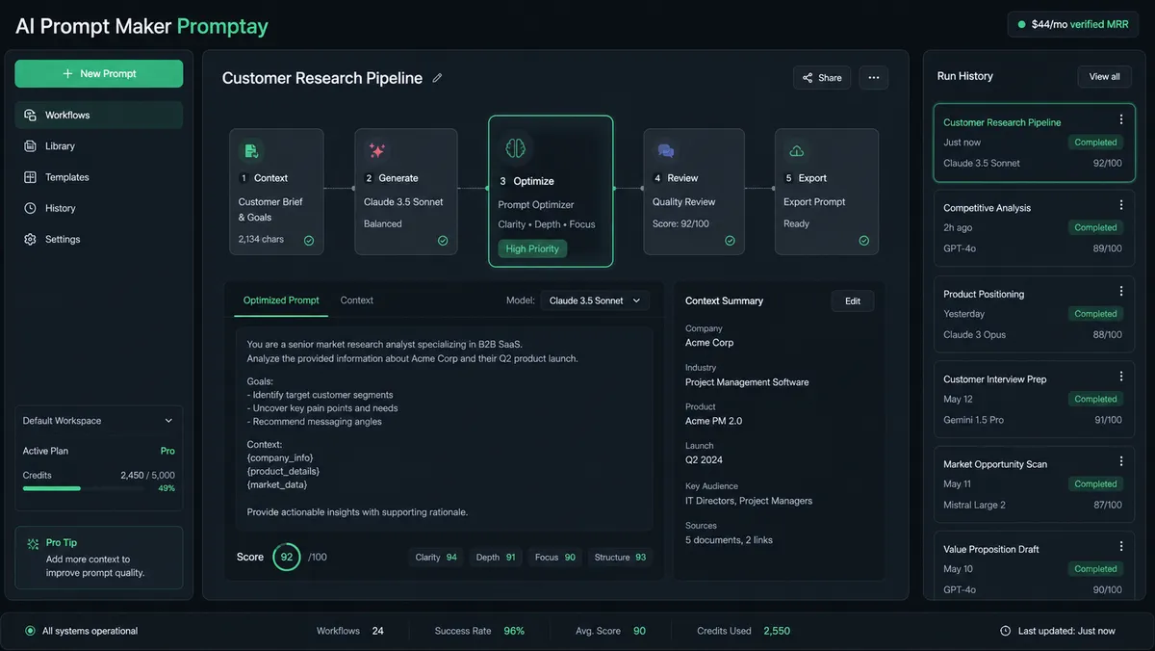Open the Library section
Image resolution: width=1155 pixels, height=651 pixels.
tap(98, 146)
